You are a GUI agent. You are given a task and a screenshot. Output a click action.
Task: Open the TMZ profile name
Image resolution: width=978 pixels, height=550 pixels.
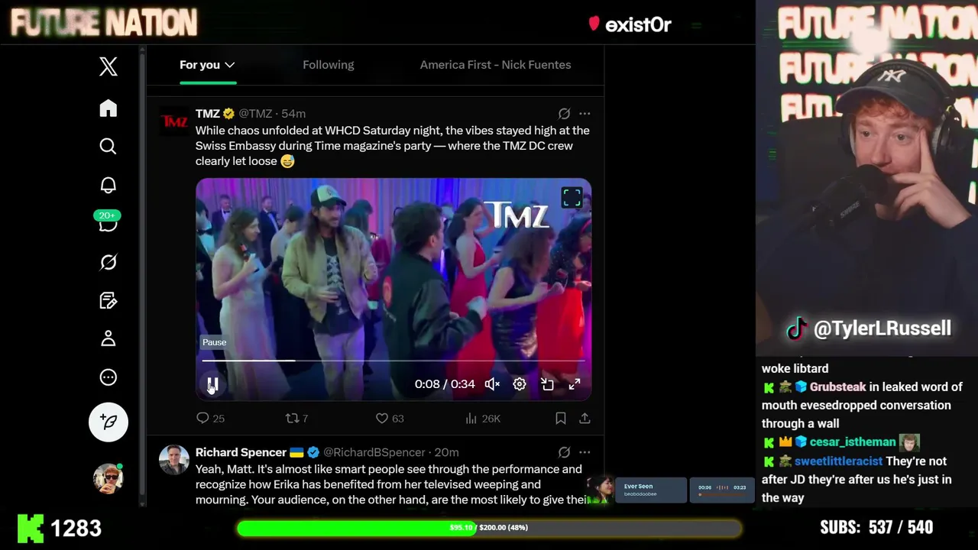coord(208,113)
